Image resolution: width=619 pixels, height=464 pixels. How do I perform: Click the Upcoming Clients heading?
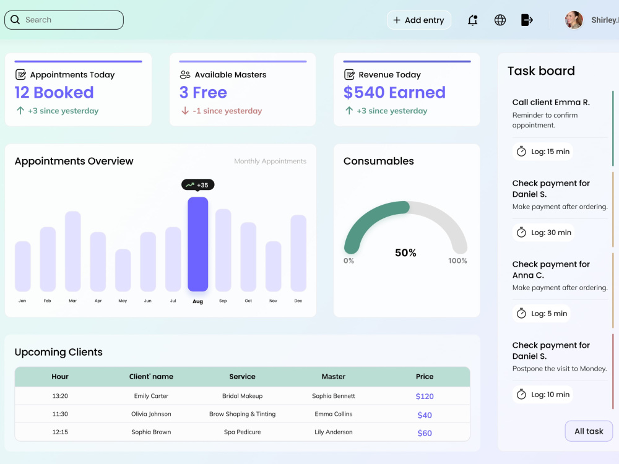point(58,352)
